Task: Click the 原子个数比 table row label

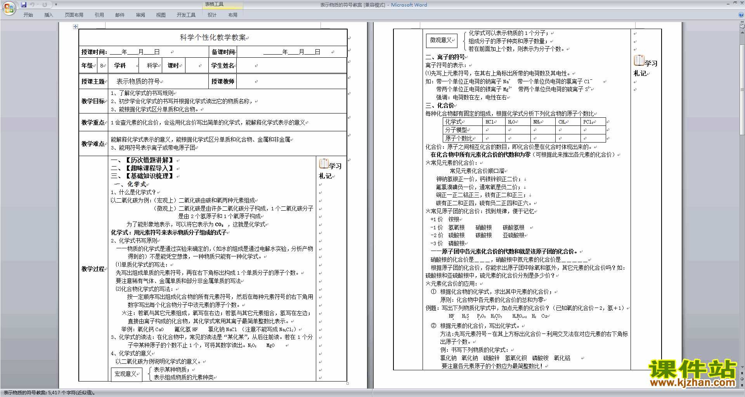Action: [x=463, y=138]
